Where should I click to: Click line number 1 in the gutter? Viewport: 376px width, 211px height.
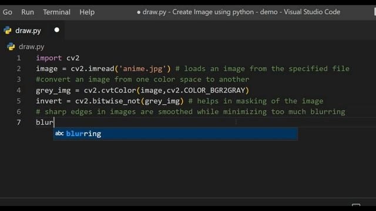19,58
